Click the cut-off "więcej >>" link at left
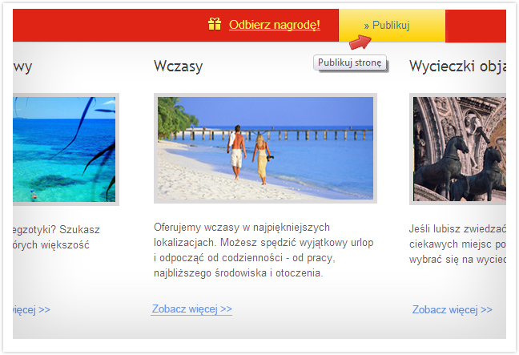This screenshot has height=355, width=519. (32, 309)
